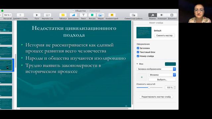This screenshot has height=119, width=212.
Task: Click the Макет слайда panel header
Action: click(156, 23)
